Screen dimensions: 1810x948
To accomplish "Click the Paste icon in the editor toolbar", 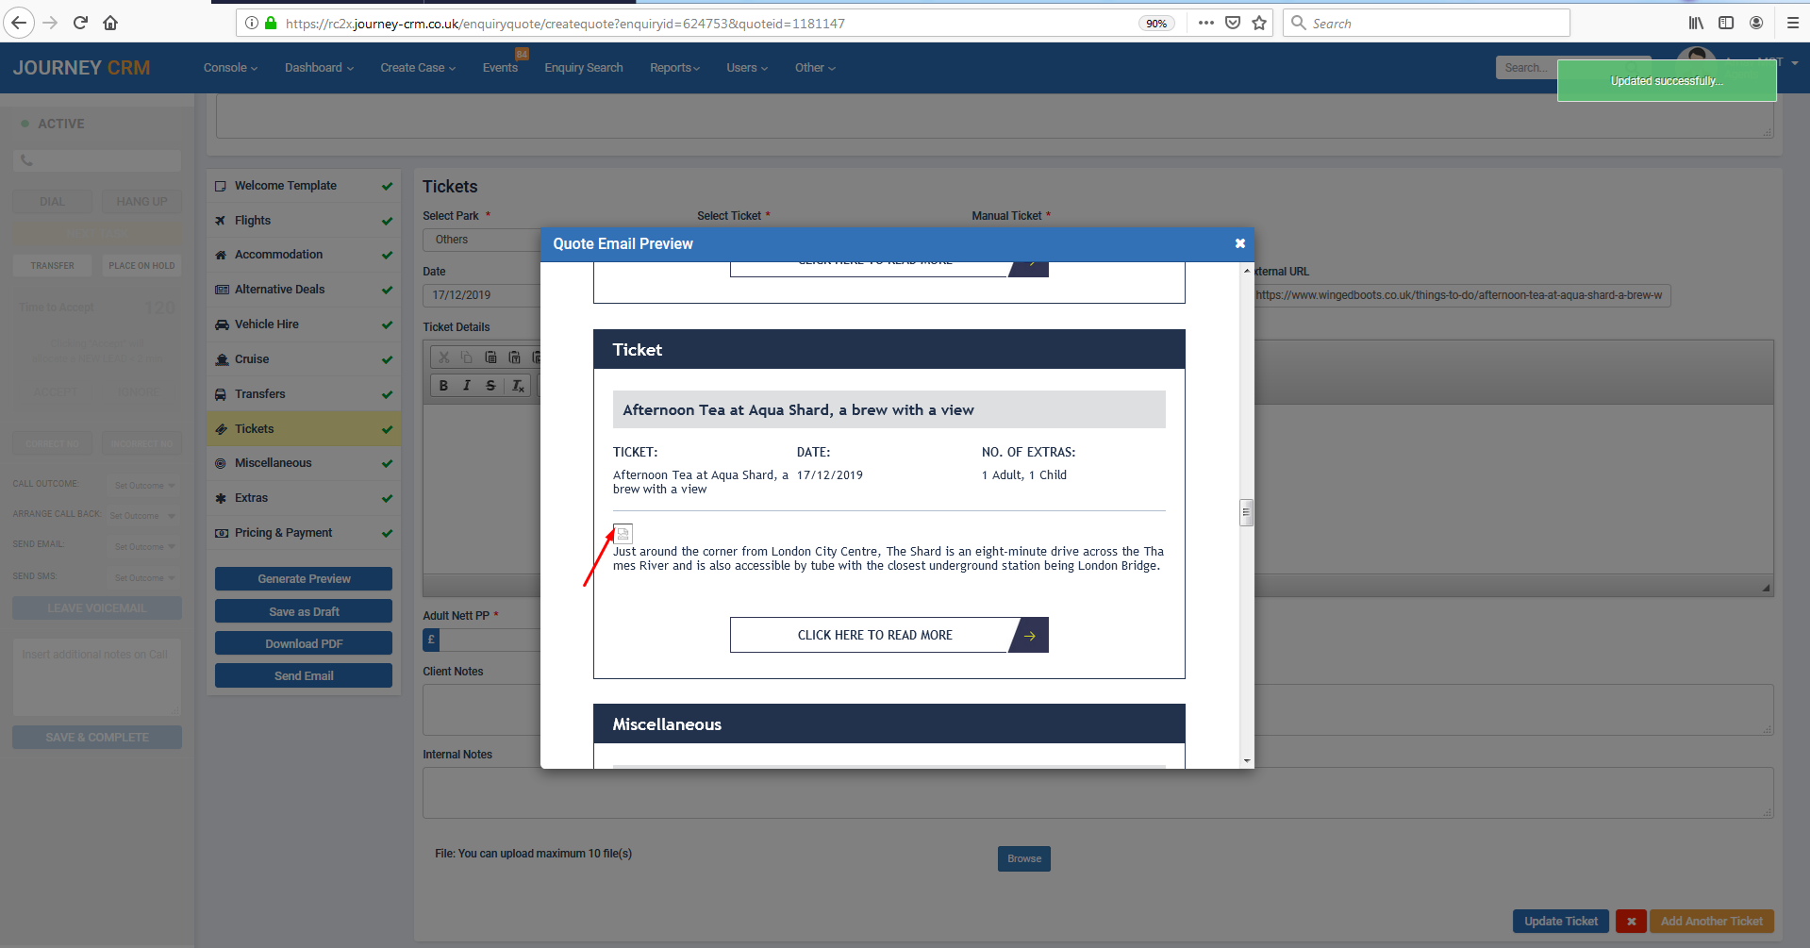I will tap(490, 358).
